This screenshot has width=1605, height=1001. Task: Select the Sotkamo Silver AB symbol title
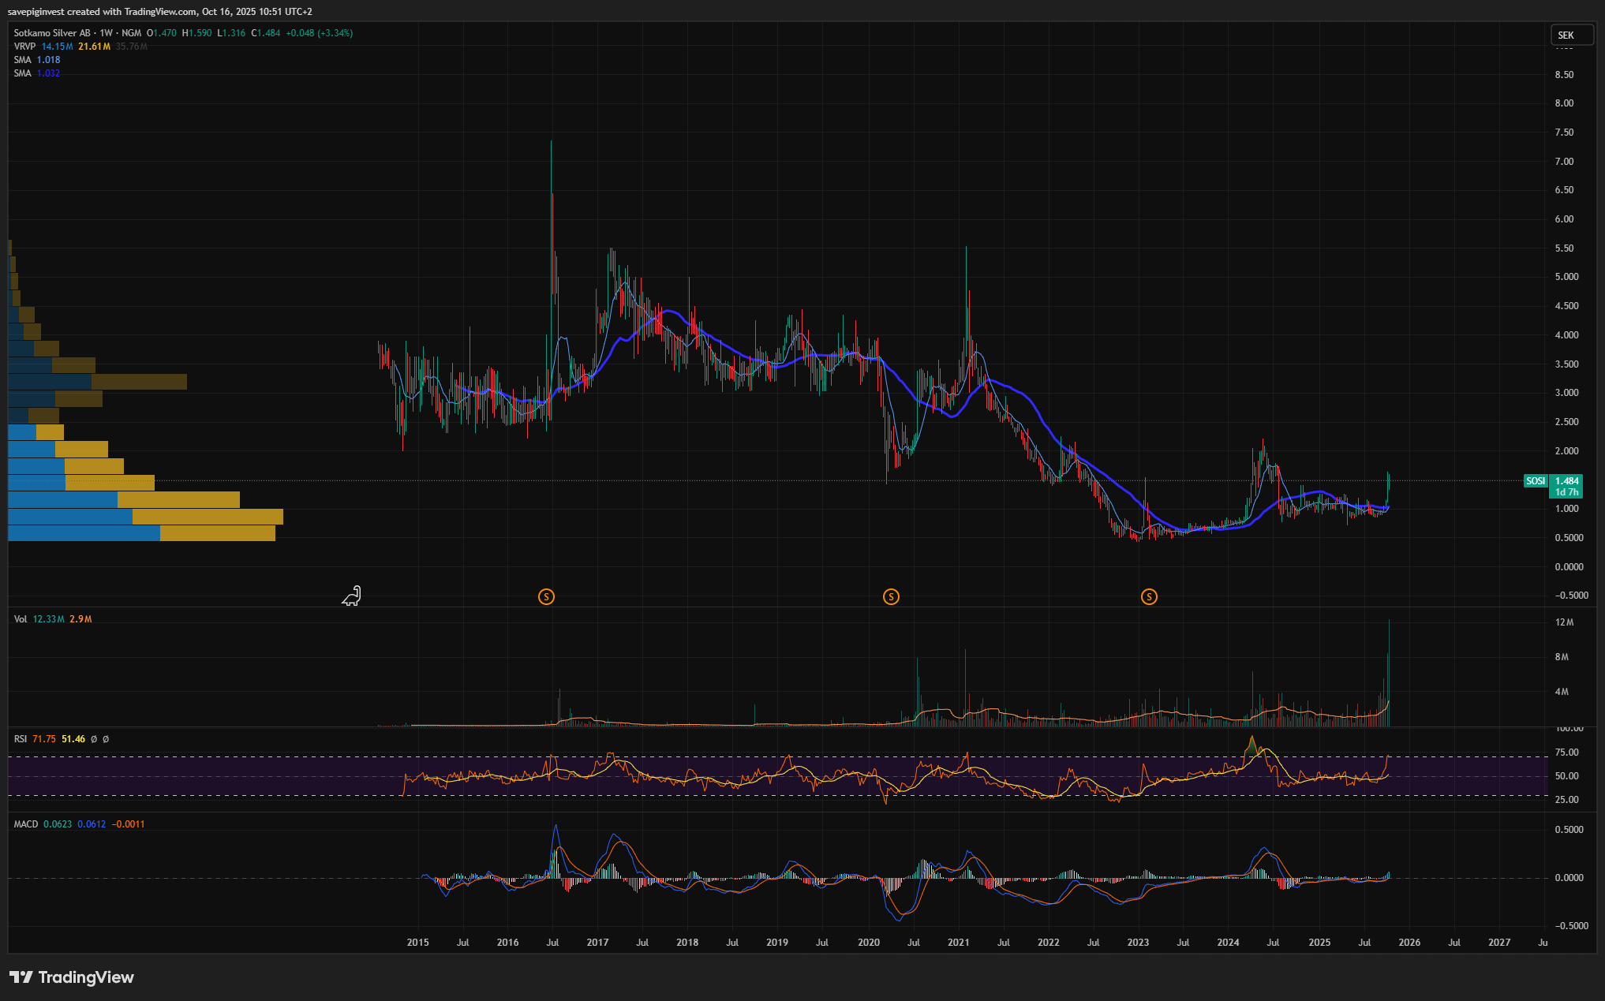(x=52, y=33)
